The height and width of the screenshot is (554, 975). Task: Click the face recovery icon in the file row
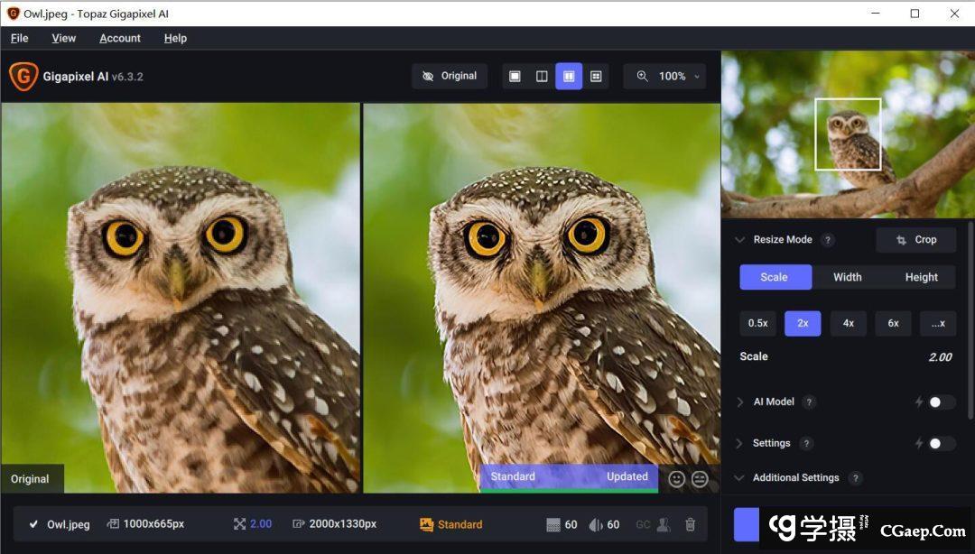click(664, 524)
